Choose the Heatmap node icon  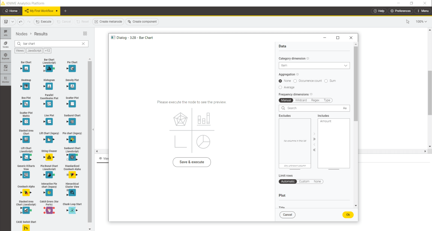click(26, 86)
